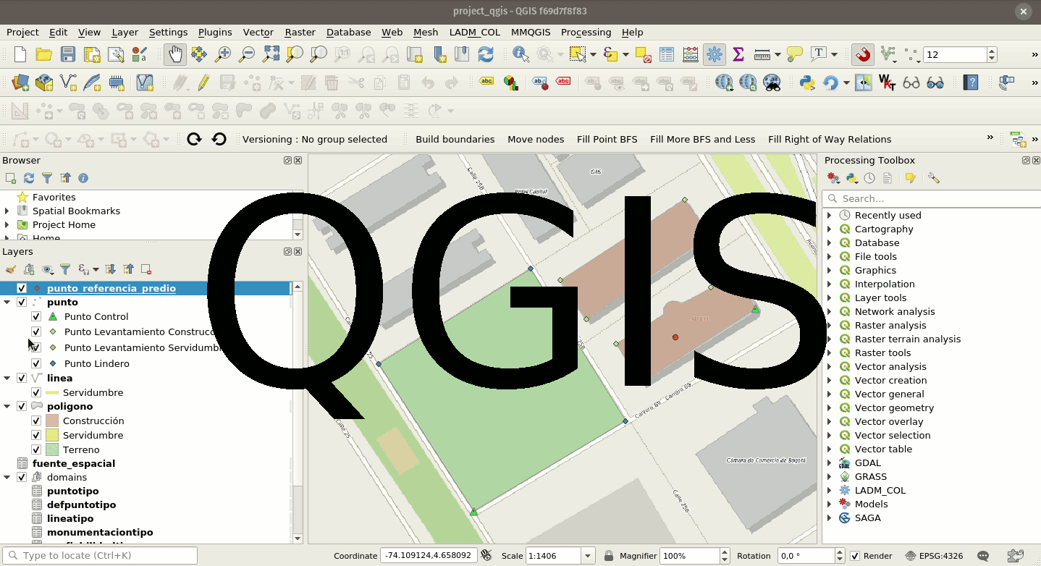Open the Project menu
The height and width of the screenshot is (566, 1041).
click(22, 32)
